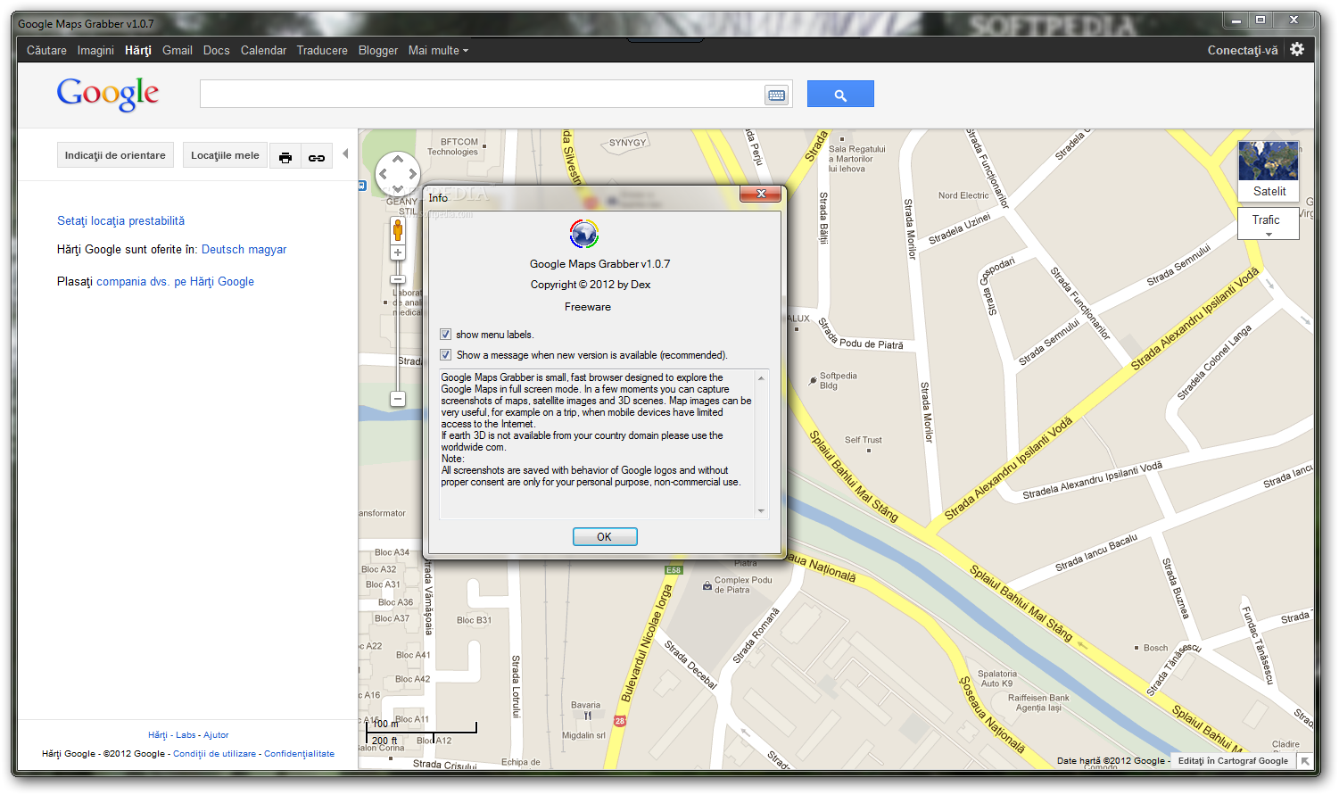This screenshot has height=795, width=1339.
Task: Click the Bavaria restaurant map icon
Action: tap(587, 716)
